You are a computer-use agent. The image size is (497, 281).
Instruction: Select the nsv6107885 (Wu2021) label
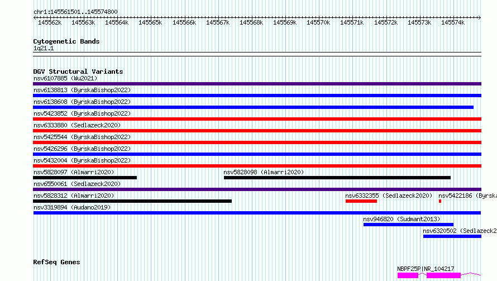(65, 78)
